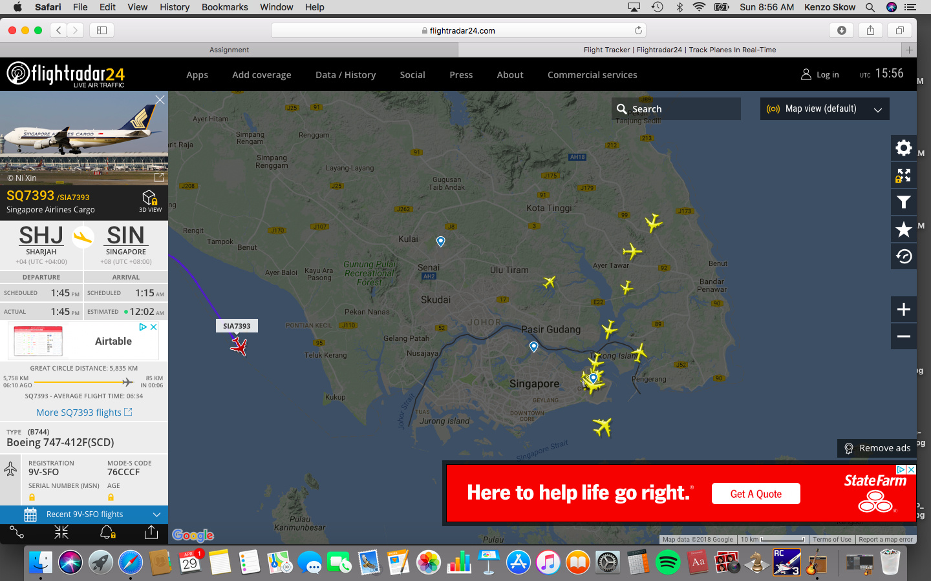Image resolution: width=931 pixels, height=581 pixels.
Task: Open the playback history clock icon
Action: tap(903, 256)
